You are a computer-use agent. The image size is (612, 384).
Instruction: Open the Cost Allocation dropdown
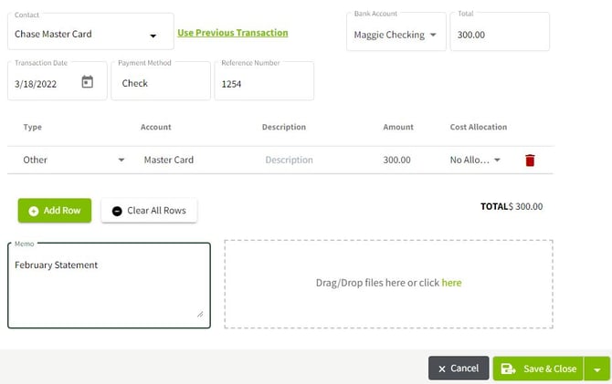pos(497,161)
